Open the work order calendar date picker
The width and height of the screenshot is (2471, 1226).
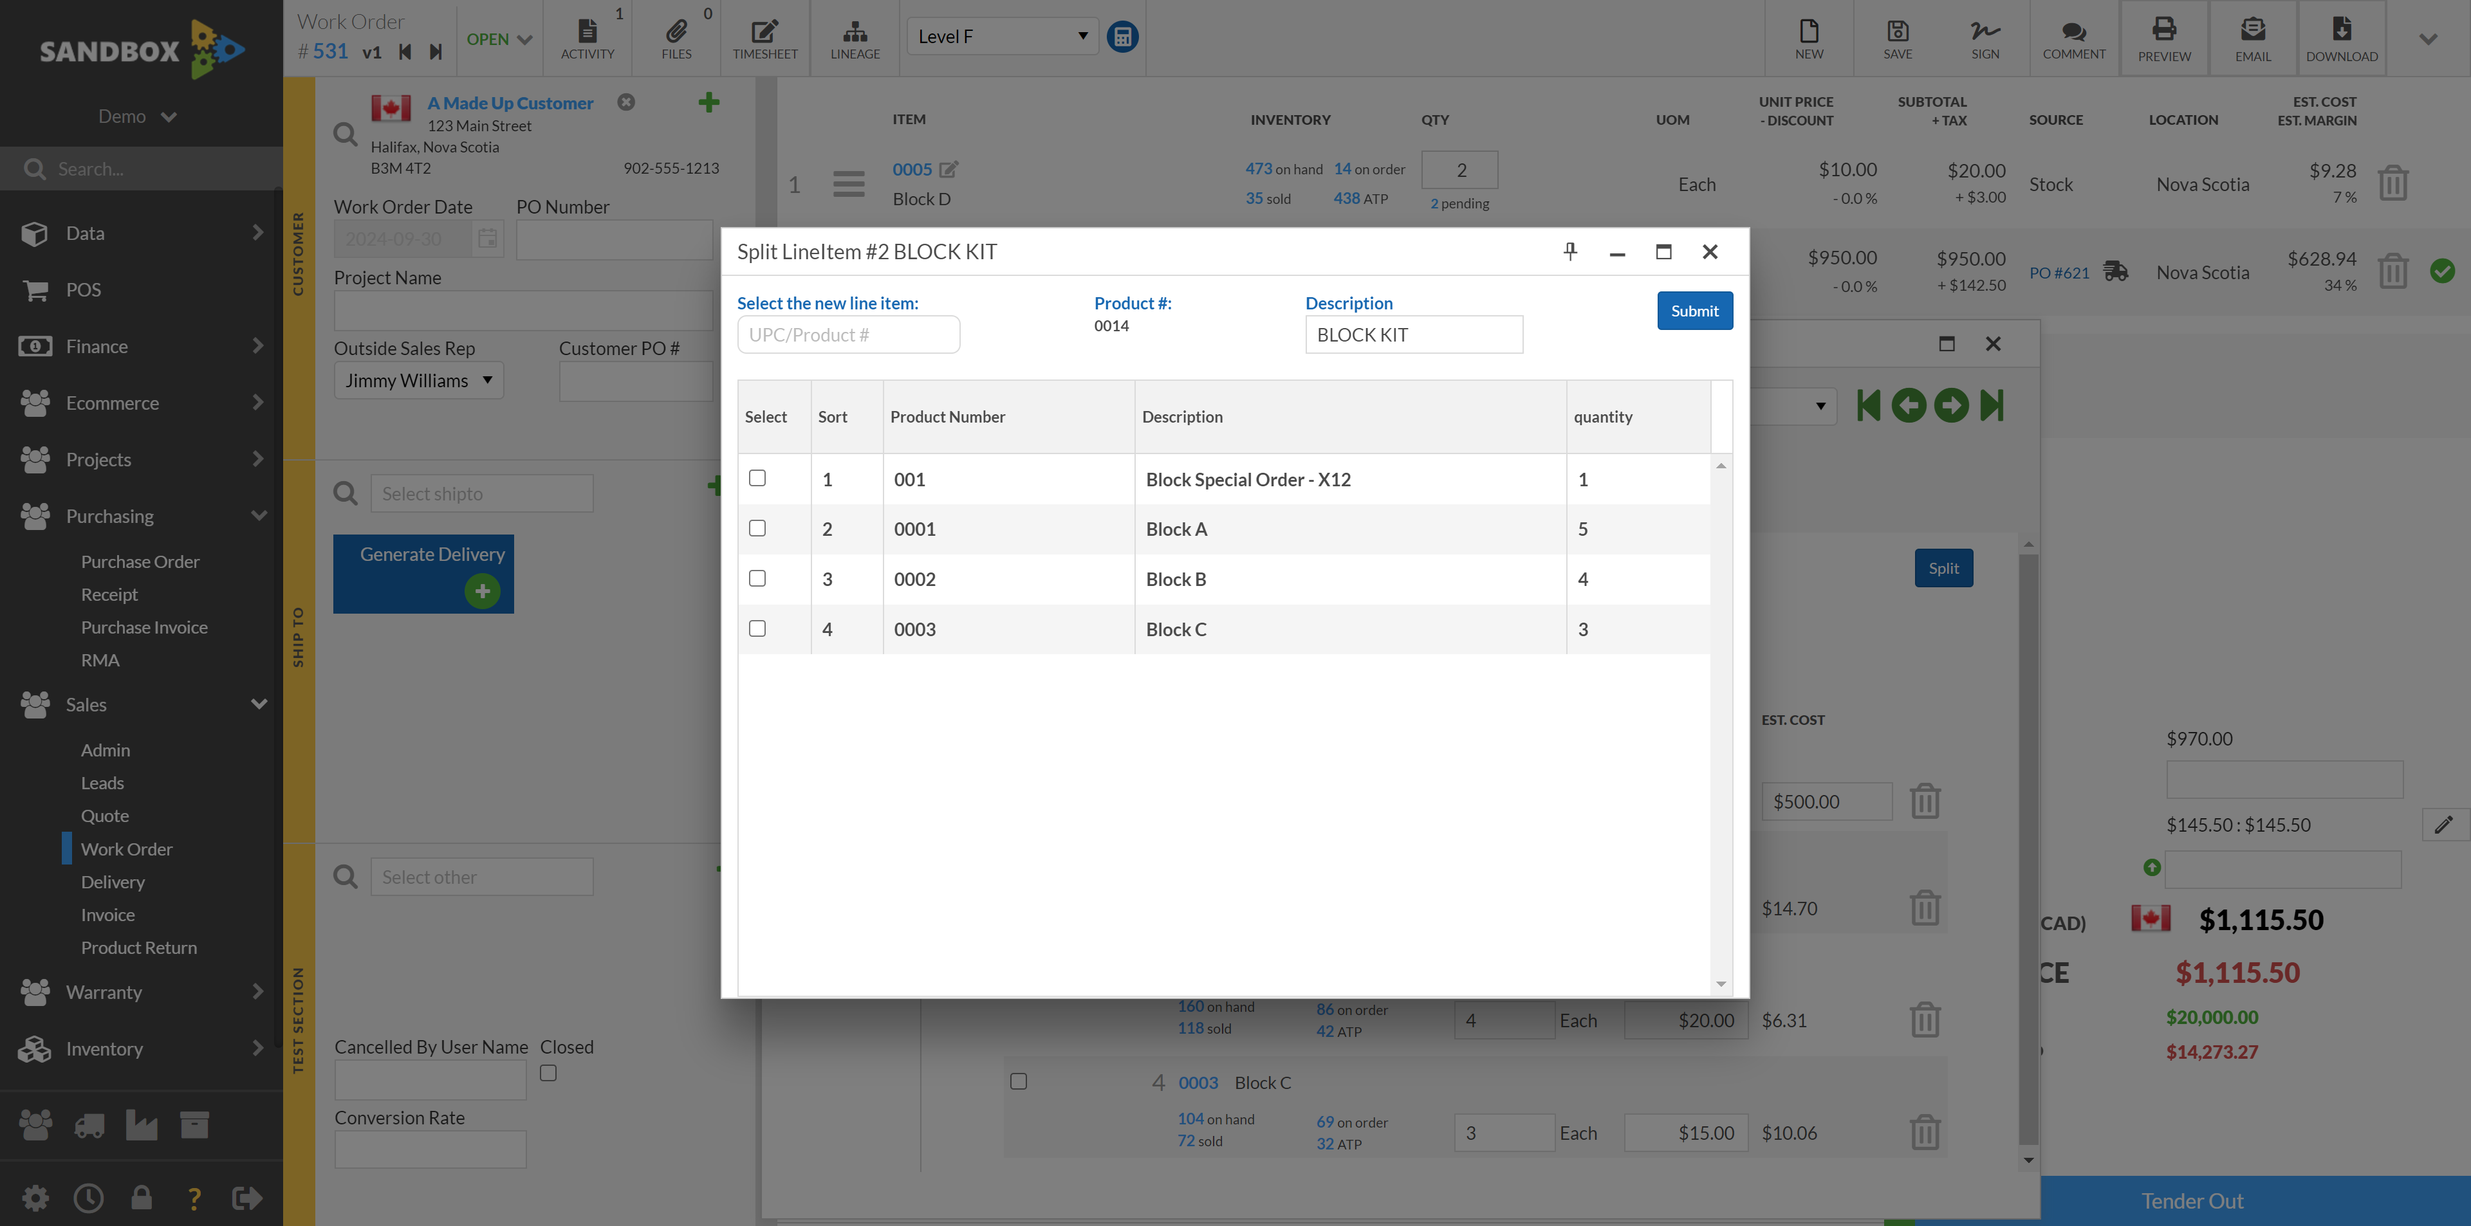pyautogui.click(x=487, y=239)
